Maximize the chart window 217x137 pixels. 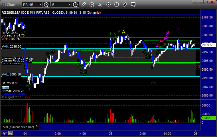coord(206,2)
